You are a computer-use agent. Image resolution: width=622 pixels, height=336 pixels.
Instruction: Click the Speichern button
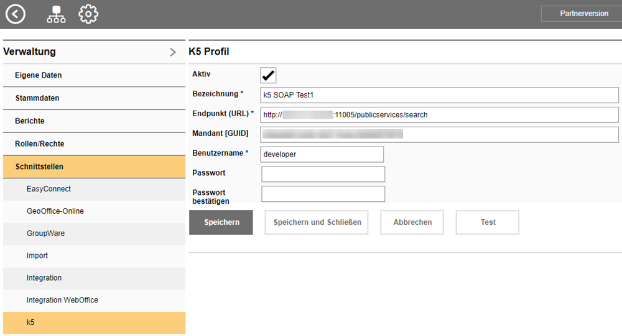tap(221, 222)
